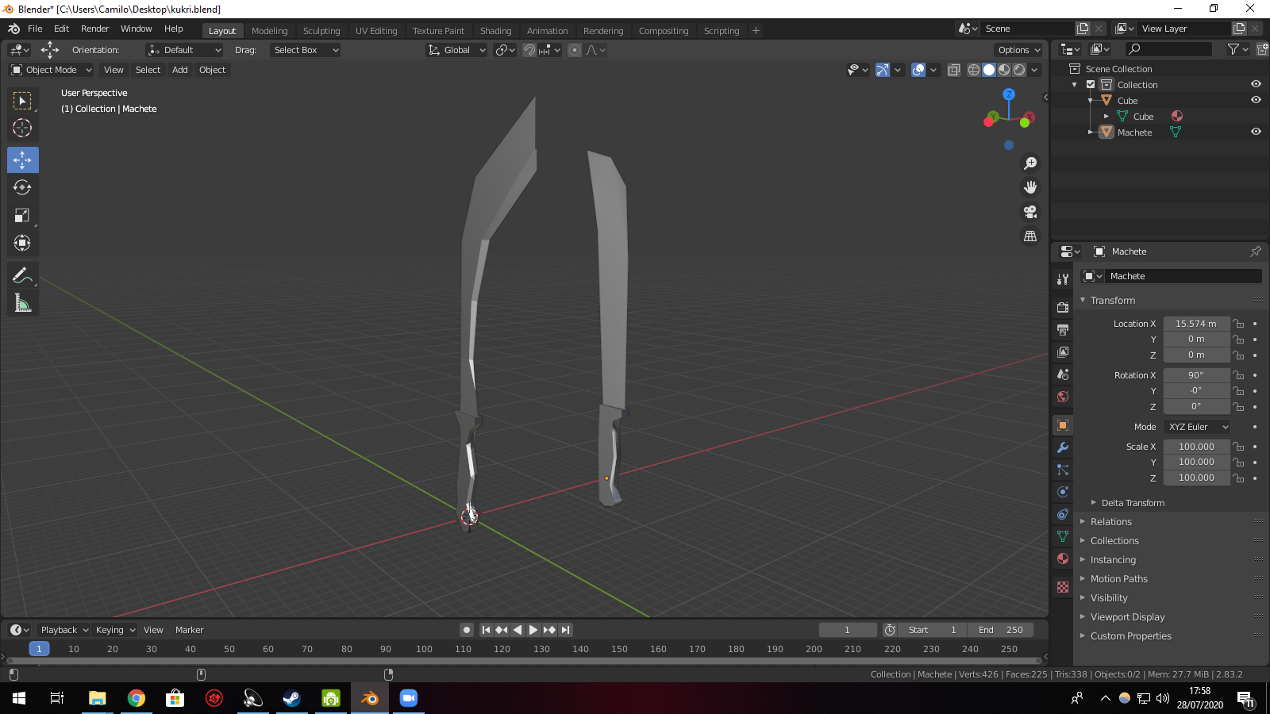Screen dimensions: 1270x714
Task: Toggle snapping magnet in the header
Action: click(x=529, y=50)
